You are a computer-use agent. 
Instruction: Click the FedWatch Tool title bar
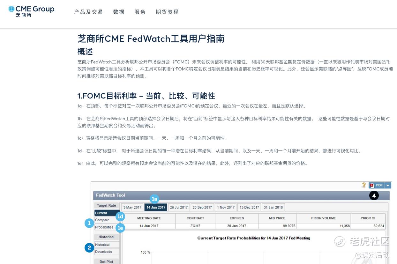241,195
